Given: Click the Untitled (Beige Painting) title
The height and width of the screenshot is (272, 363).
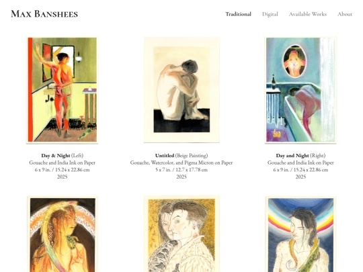Looking at the screenshot, I should coord(182,155).
